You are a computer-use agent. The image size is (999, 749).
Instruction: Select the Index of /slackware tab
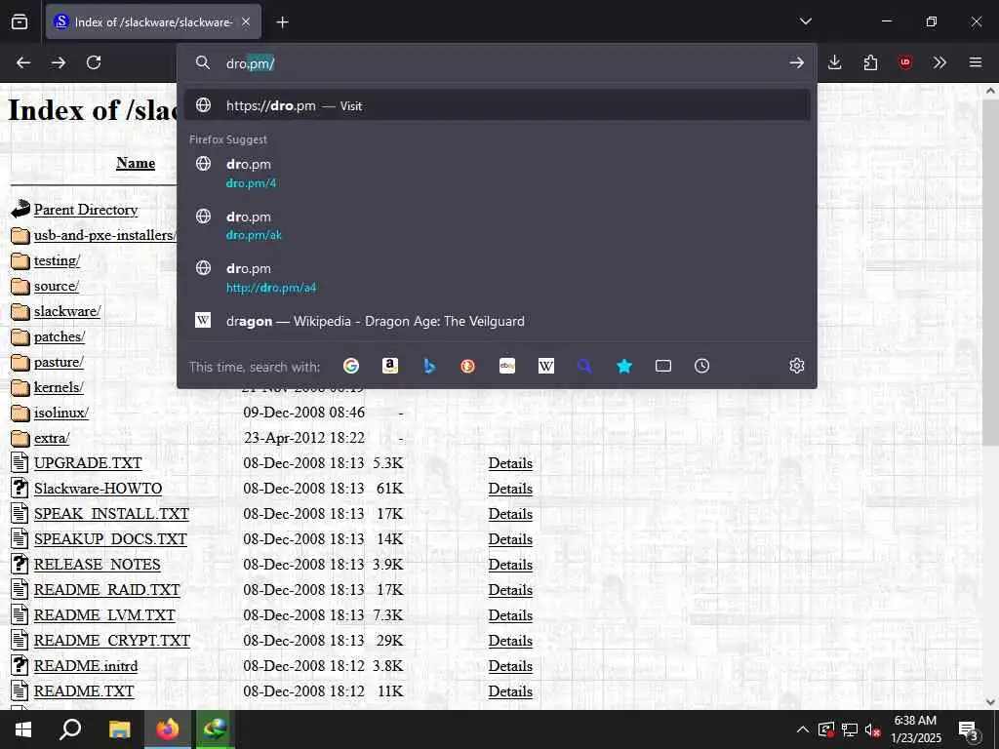pyautogui.click(x=153, y=21)
